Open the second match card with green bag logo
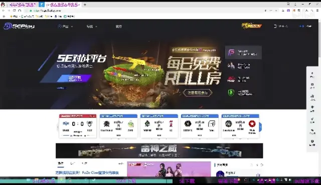 coord(118,126)
